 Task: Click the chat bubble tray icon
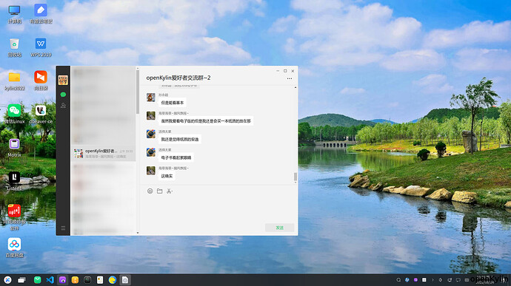point(458,280)
